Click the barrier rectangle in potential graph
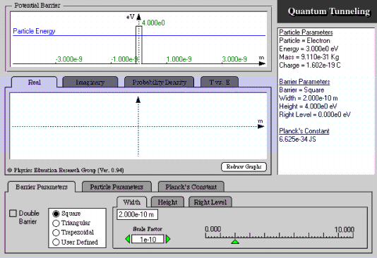377x258 pixels. point(139,45)
